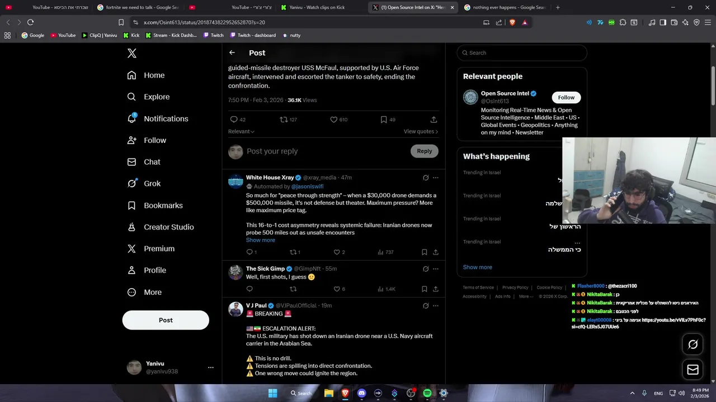
Task: Open account menu dots next to Yanivu
Action: pyautogui.click(x=211, y=367)
